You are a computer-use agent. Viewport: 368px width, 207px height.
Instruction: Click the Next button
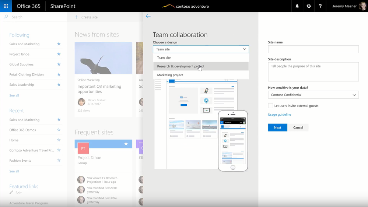278,127
